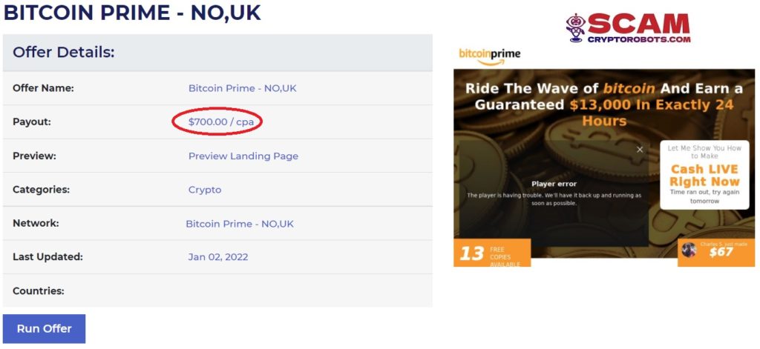Click the Player error video area
Image resolution: width=760 pixels, height=349 pixels.
coord(553,193)
